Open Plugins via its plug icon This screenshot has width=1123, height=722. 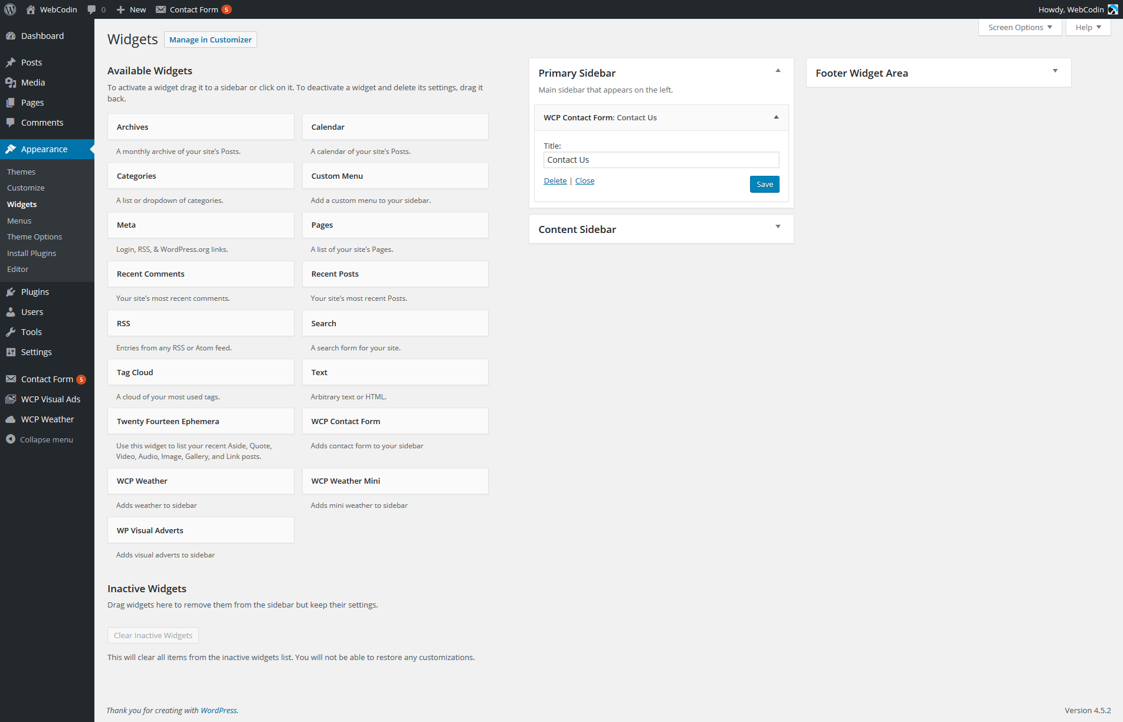click(11, 292)
